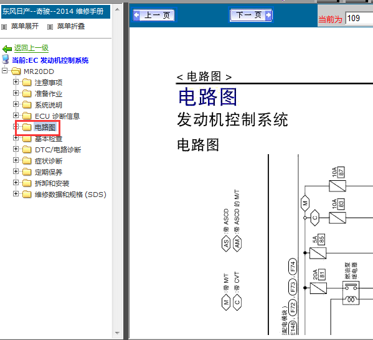The height and width of the screenshot is (340, 373).
Task: Open the 系统说明 tree item
Action: pos(49,105)
